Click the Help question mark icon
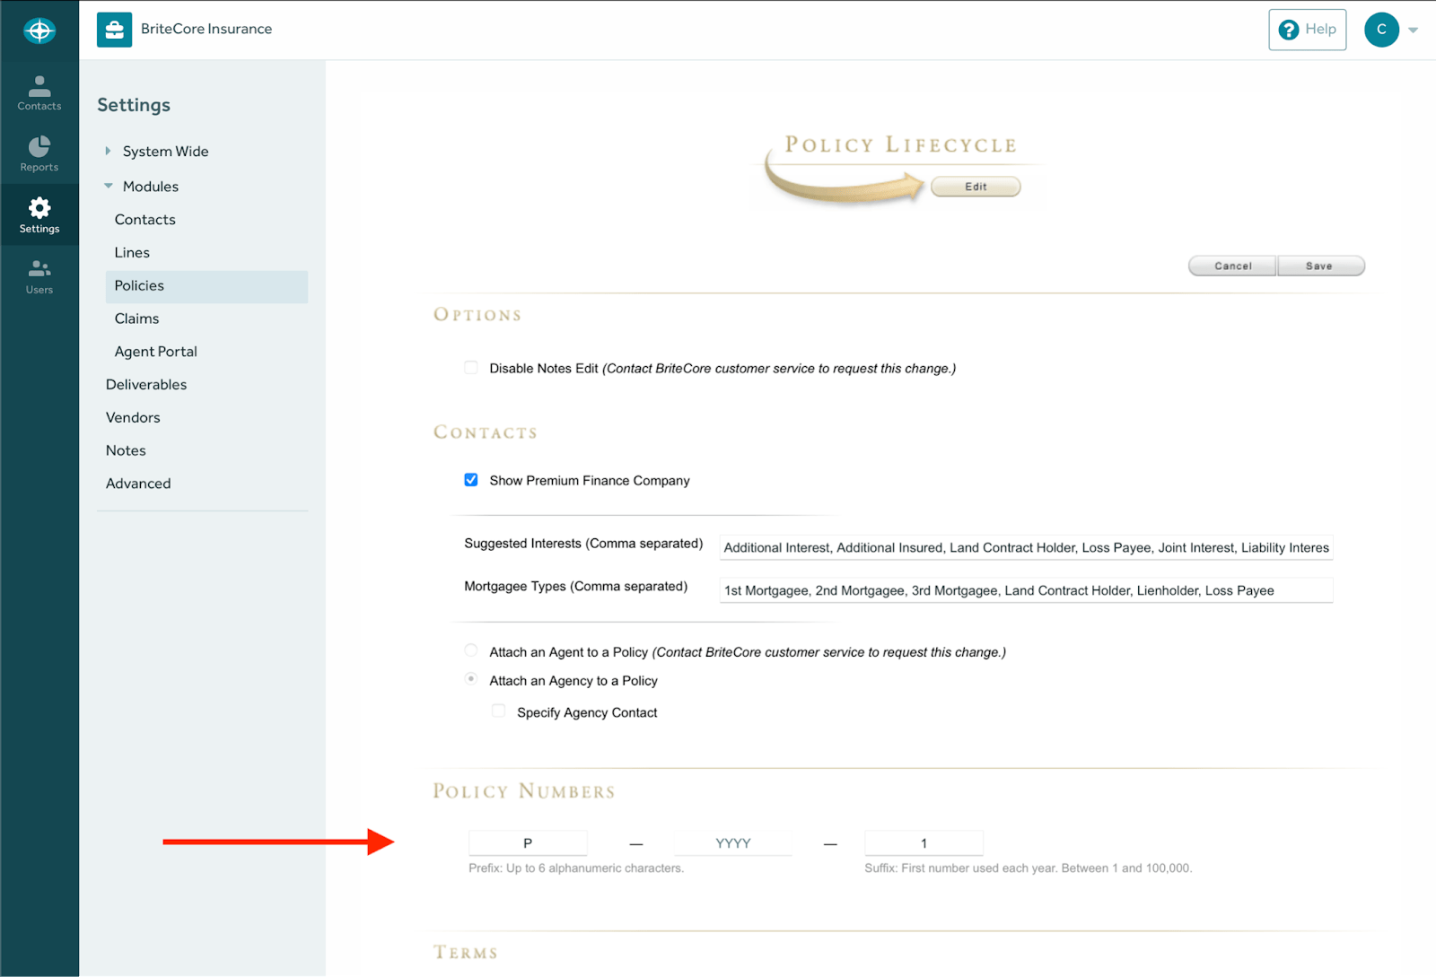Screen dimensions: 1436x977 click(1289, 30)
